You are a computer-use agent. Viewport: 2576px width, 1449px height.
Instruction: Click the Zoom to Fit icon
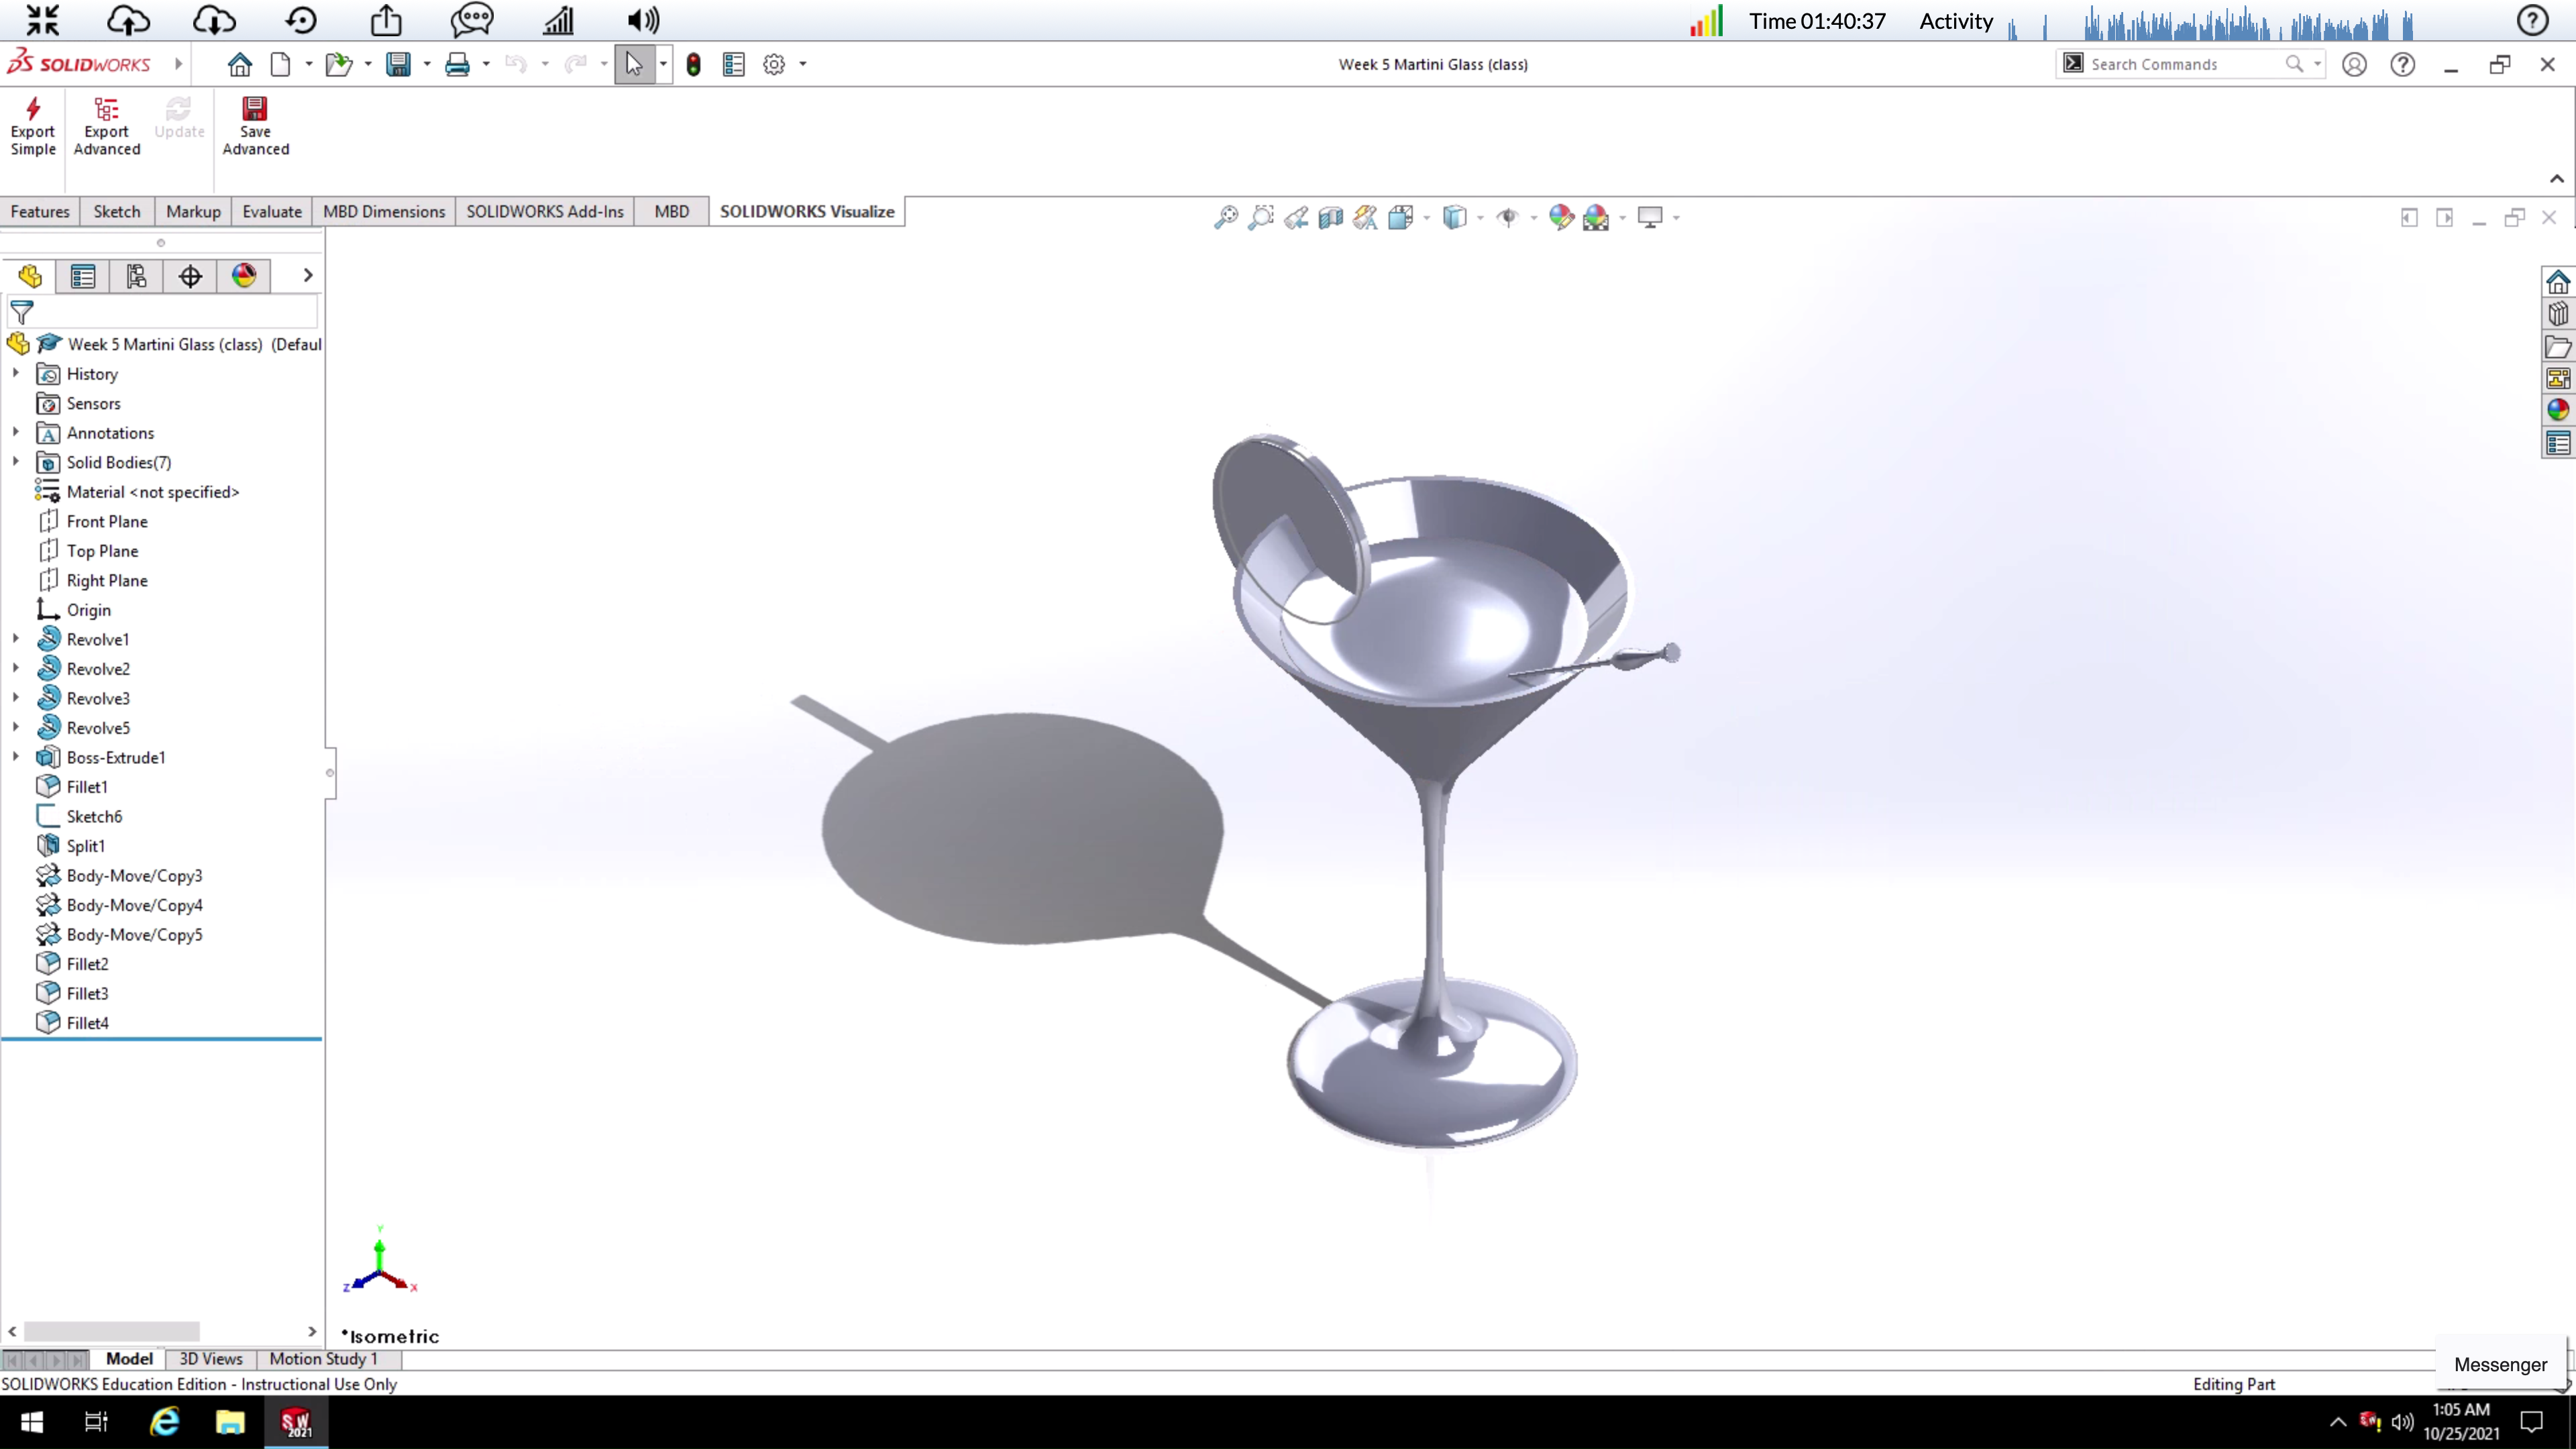[1226, 217]
